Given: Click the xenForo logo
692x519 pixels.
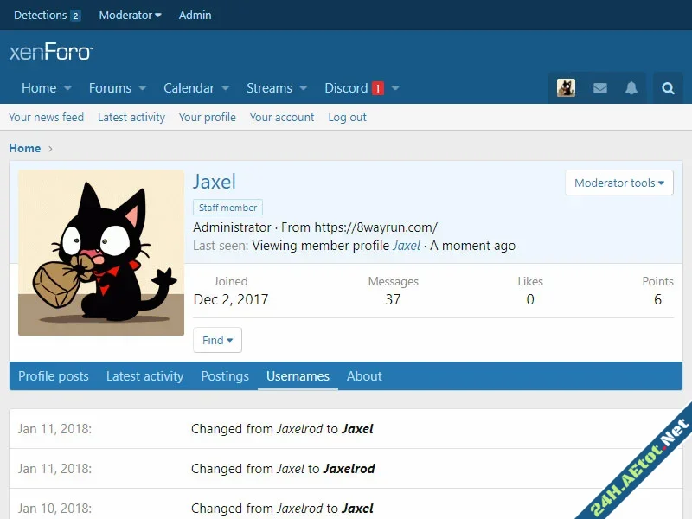Looking at the screenshot, I should tap(51, 52).
